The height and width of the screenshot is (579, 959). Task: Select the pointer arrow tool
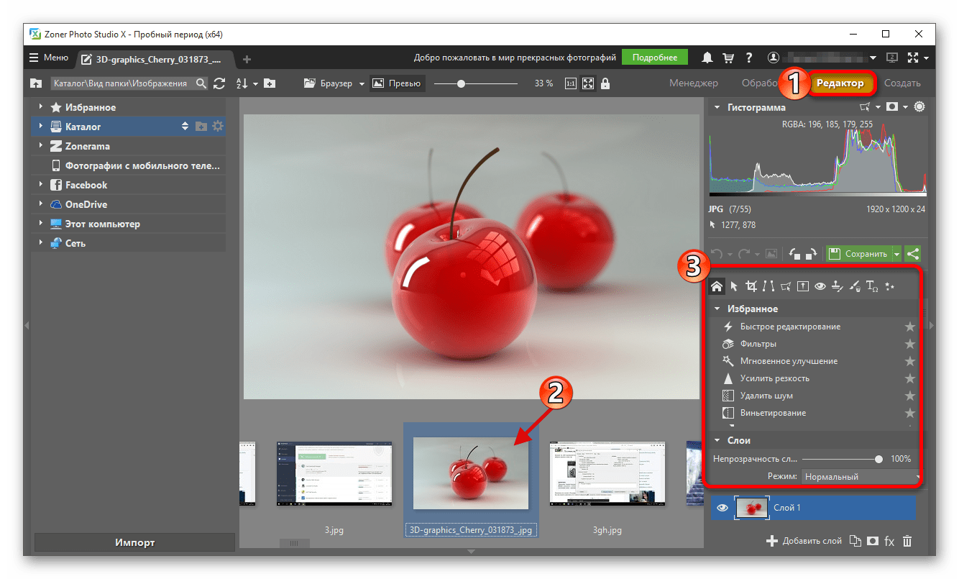[734, 286]
